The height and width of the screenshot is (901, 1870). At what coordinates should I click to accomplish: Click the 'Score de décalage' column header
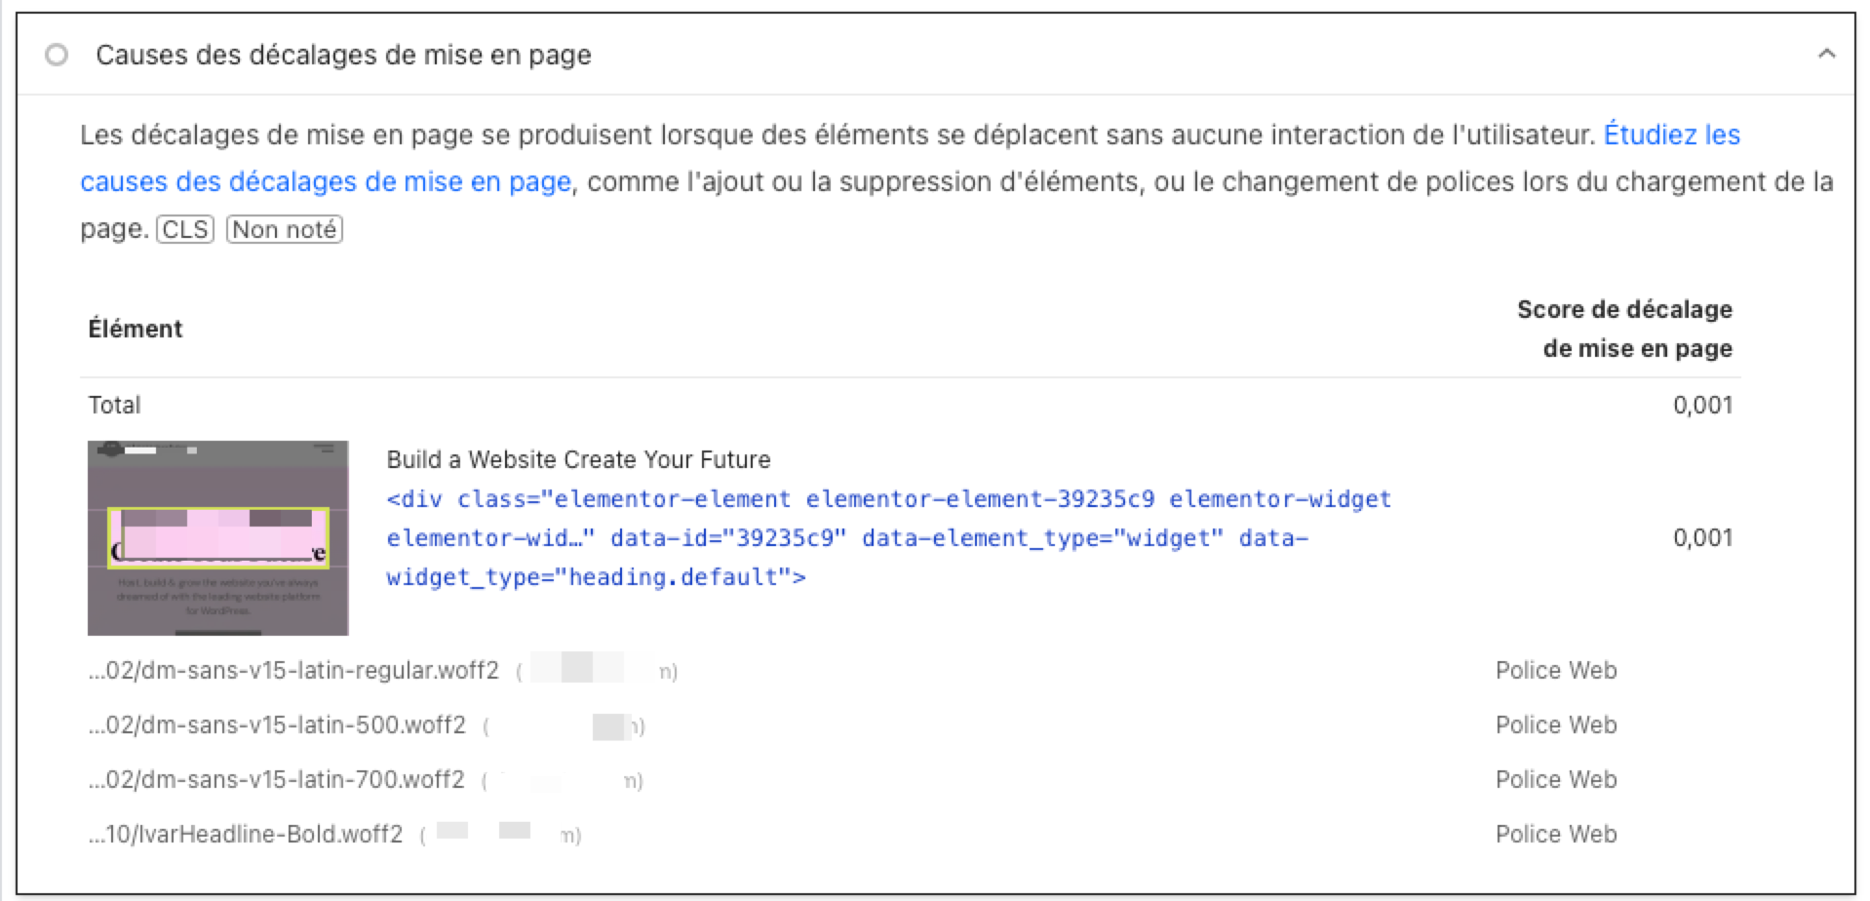tap(1624, 329)
